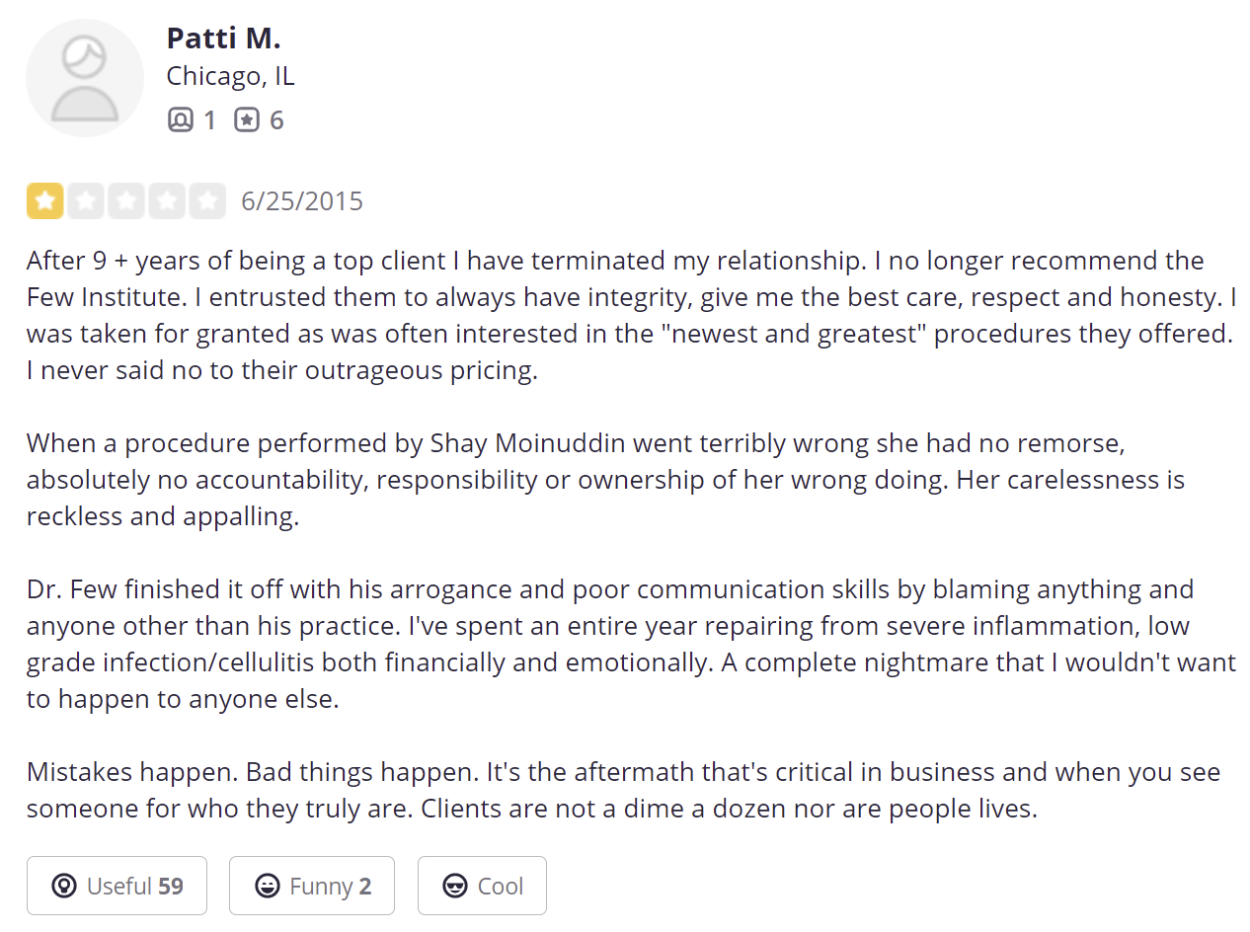Mark the review as Cool
1250x932 pixels.
tap(482, 886)
